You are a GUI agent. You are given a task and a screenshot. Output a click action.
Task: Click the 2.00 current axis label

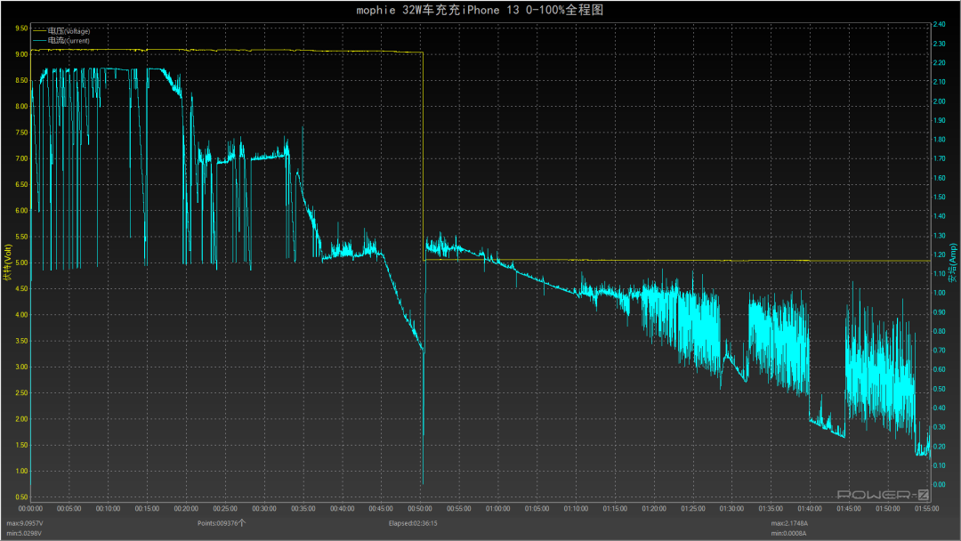pyautogui.click(x=939, y=101)
